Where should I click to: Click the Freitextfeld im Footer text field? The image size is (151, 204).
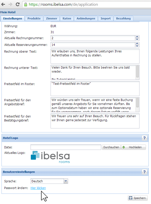pos(95,88)
